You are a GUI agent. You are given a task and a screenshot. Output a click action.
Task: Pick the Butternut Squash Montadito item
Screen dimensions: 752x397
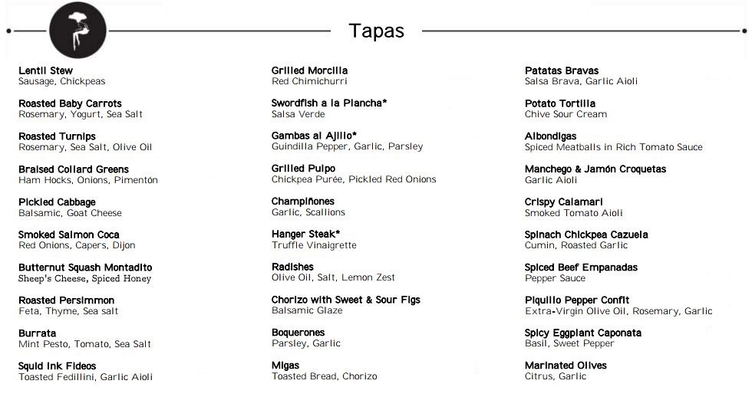(x=85, y=267)
